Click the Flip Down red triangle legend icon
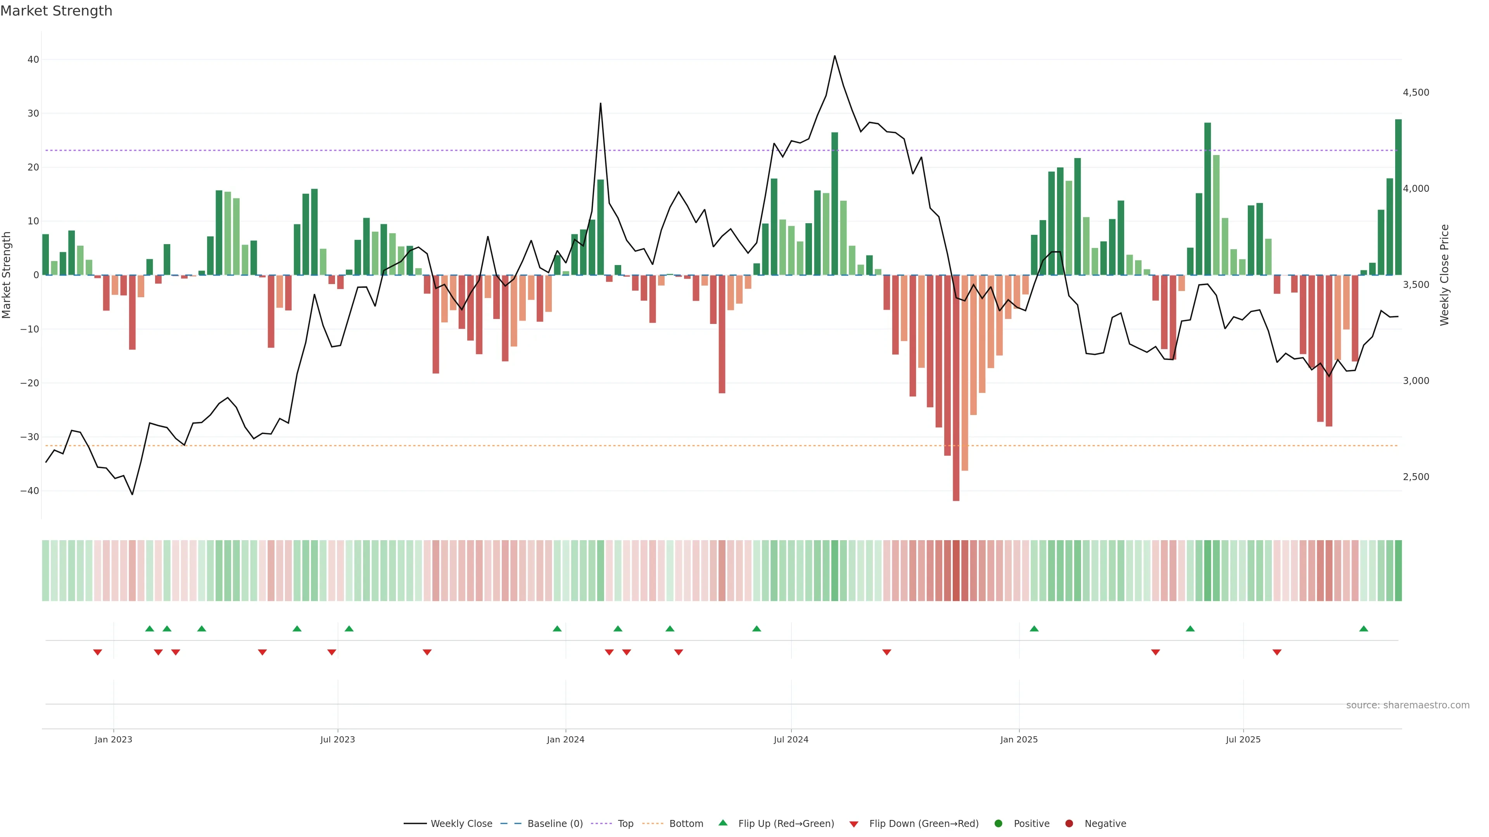 [854, 824]
